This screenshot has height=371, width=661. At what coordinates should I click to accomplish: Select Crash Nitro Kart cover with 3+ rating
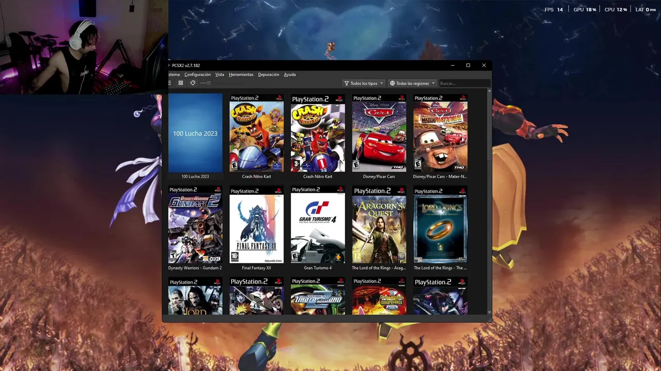pyautogui.click(x=318, y=133)
